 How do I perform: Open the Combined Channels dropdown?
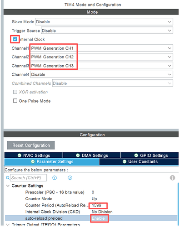click(113, 83)
